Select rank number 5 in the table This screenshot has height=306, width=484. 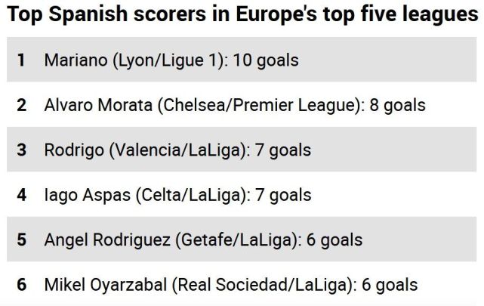tap(21, 241)
